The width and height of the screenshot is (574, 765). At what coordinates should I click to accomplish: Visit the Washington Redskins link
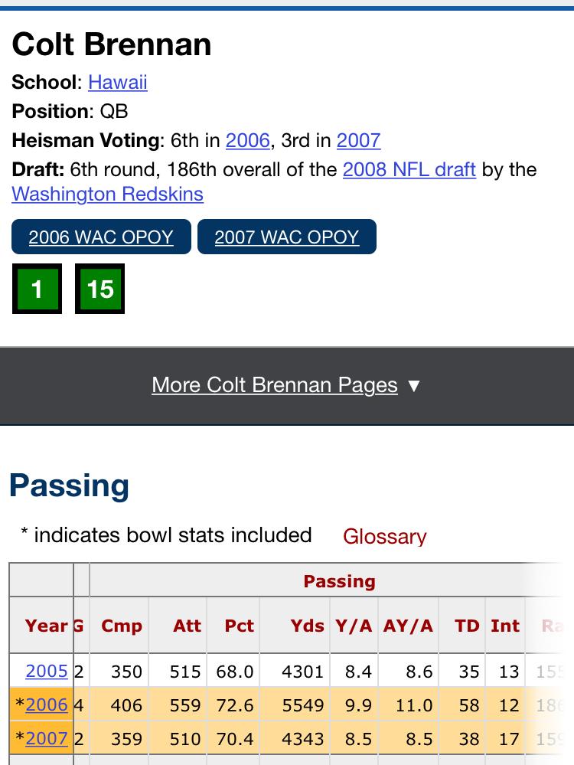click(107, 195)
